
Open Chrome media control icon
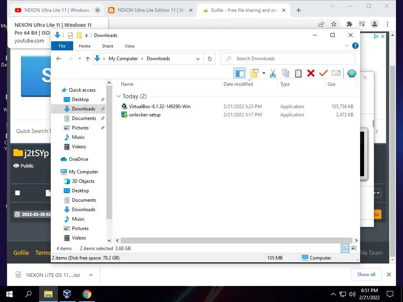[x=362, y=24]
